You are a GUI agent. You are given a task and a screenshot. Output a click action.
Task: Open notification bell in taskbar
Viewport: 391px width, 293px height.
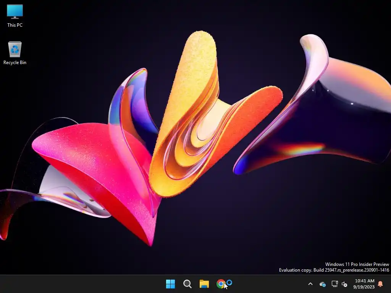coord(381,284)
